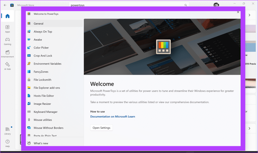Select Mouse utilities label
The image size is (258, 153).
tap(43, 120)
